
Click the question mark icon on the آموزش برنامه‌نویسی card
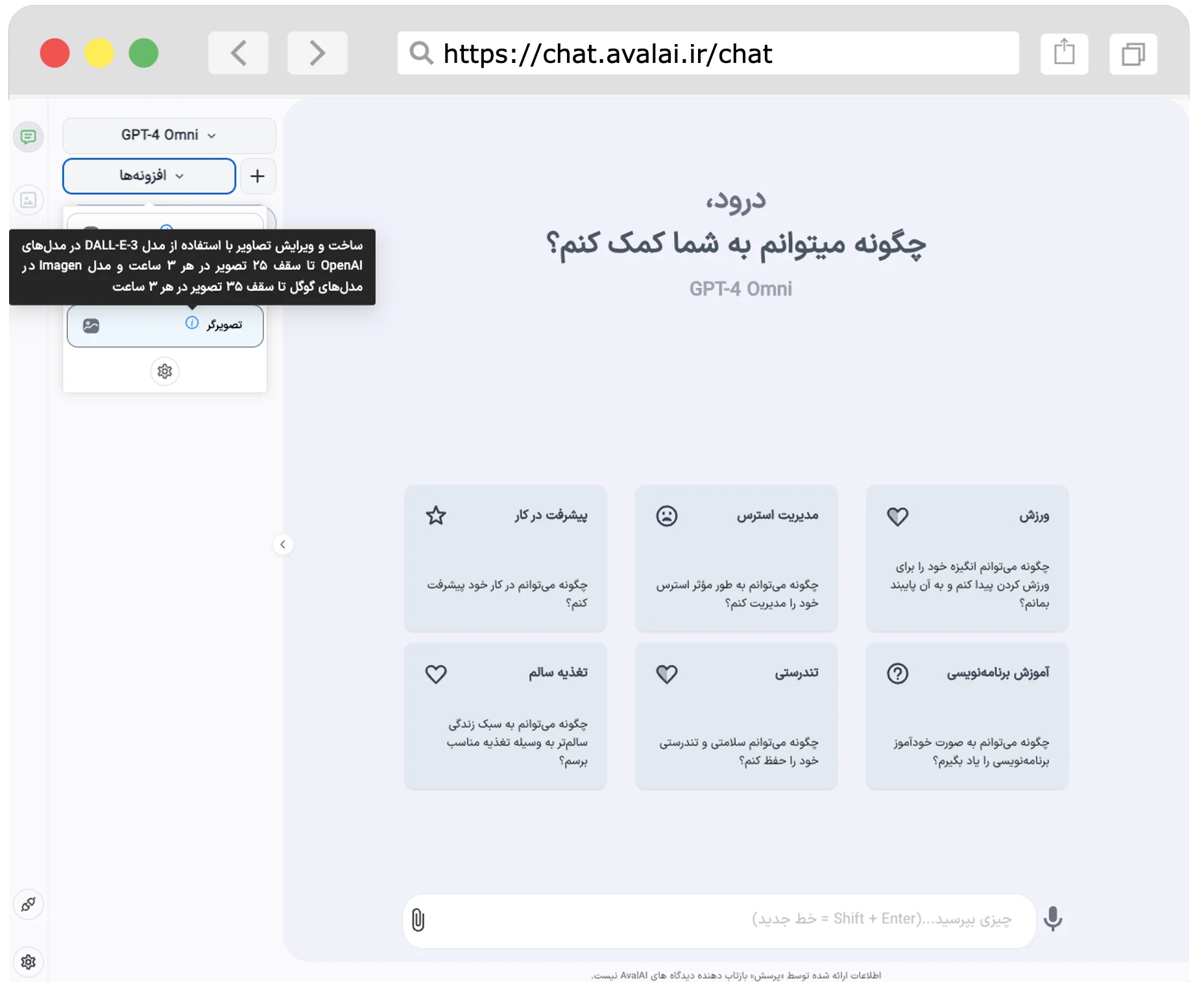(898, 673)
